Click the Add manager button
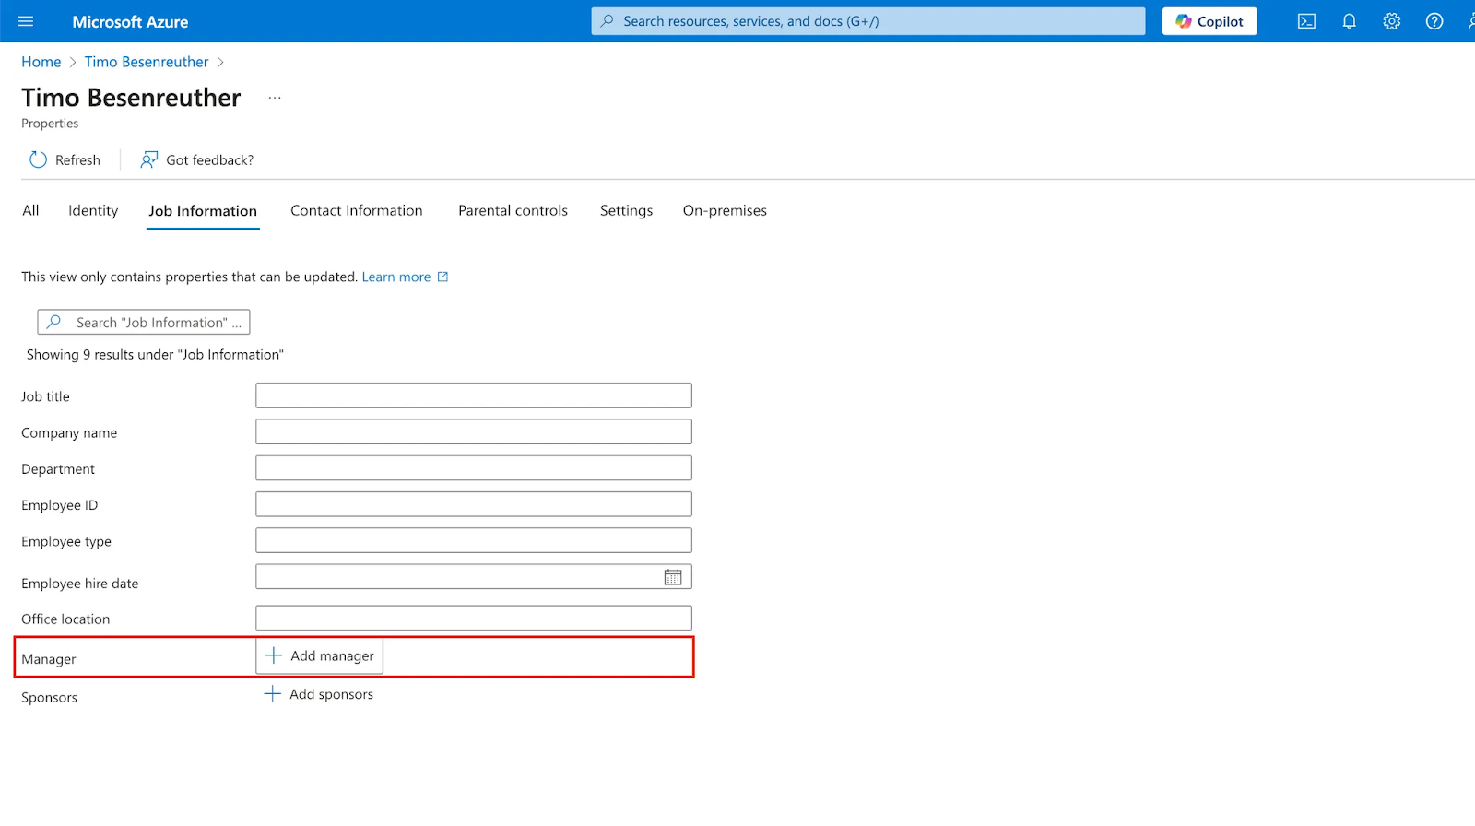The image size is (1475, 826). (320, 655)
